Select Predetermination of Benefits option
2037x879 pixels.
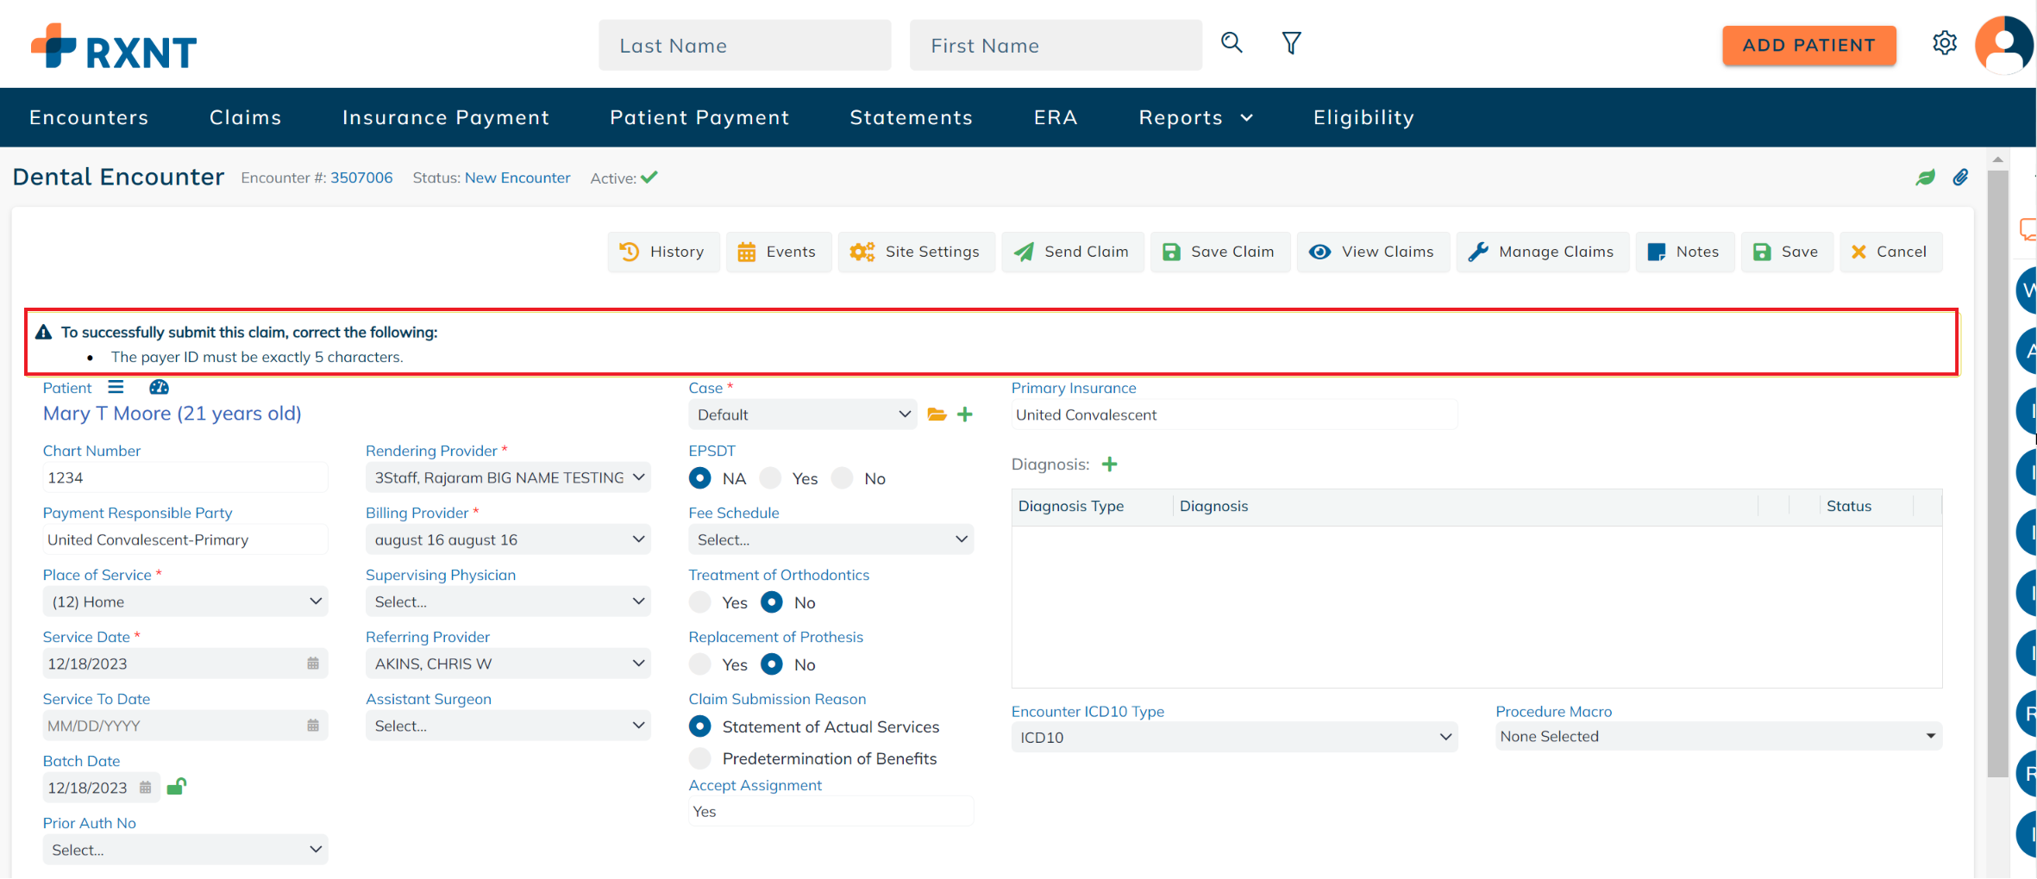pos(699,757)
